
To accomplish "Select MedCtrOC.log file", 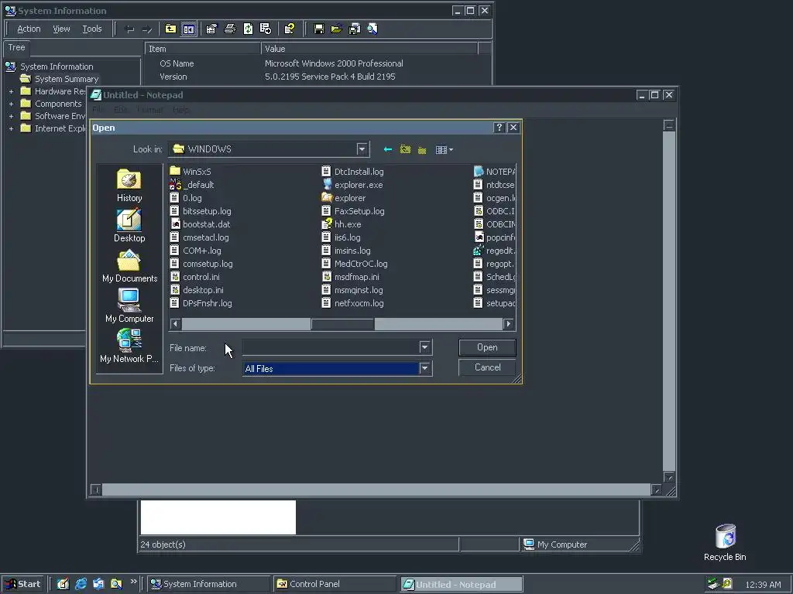I will pyautogui.click(x=355, y=264).
